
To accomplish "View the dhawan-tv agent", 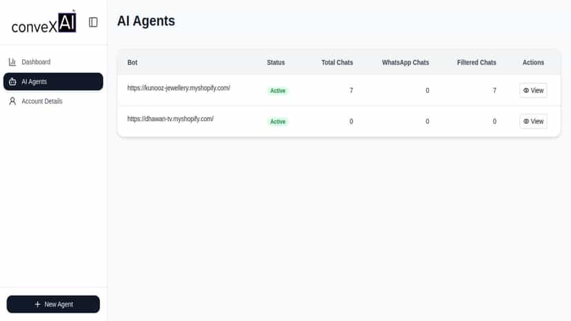I will (x=533, y=121).
